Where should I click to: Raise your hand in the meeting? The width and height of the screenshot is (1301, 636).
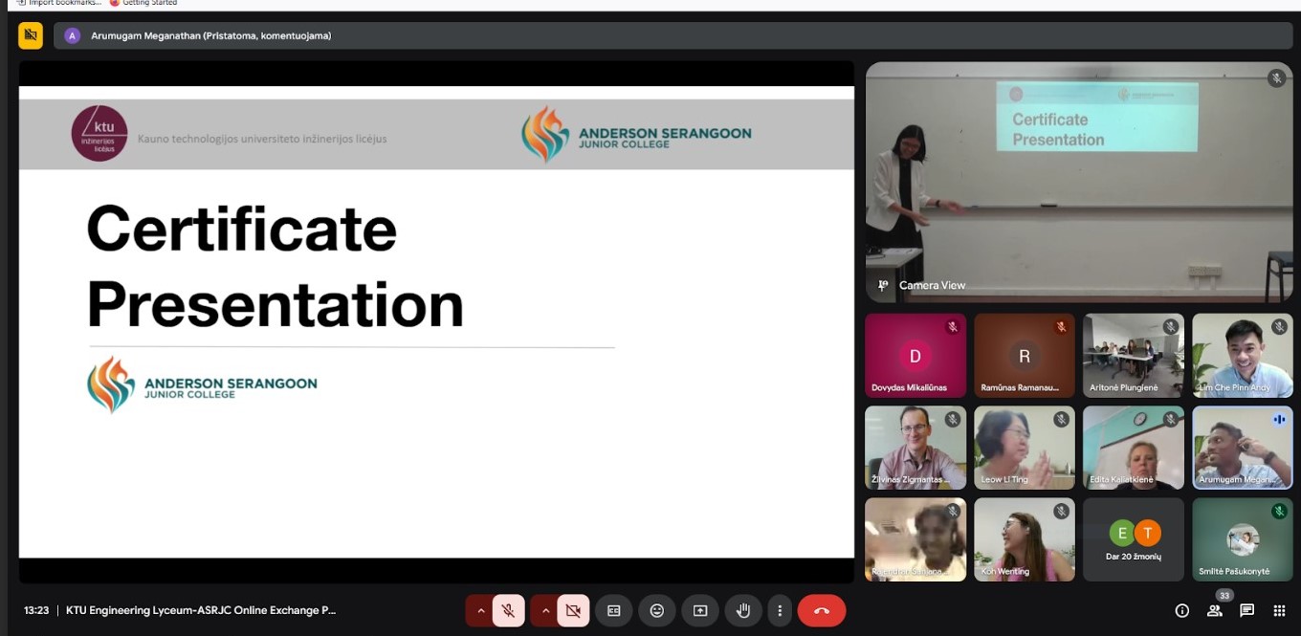743,610
